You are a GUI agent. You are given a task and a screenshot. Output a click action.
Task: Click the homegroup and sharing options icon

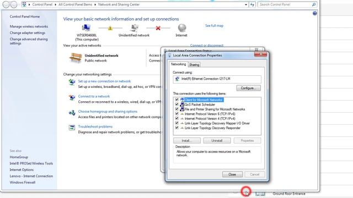click(x=72, y=112)
